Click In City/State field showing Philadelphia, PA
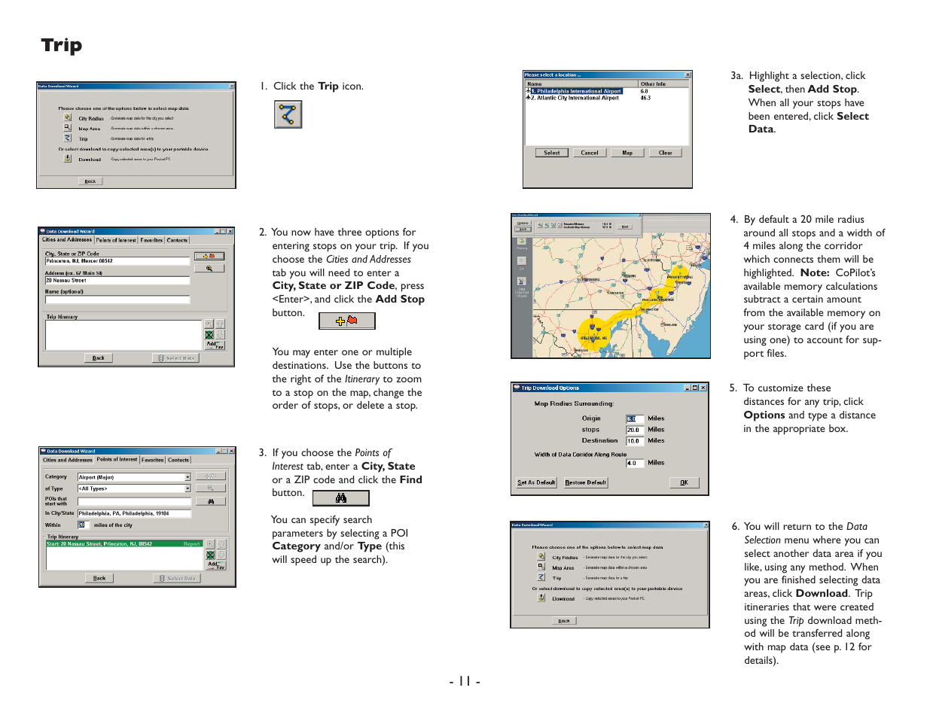930x718 pixels. (x=135, y=513)
